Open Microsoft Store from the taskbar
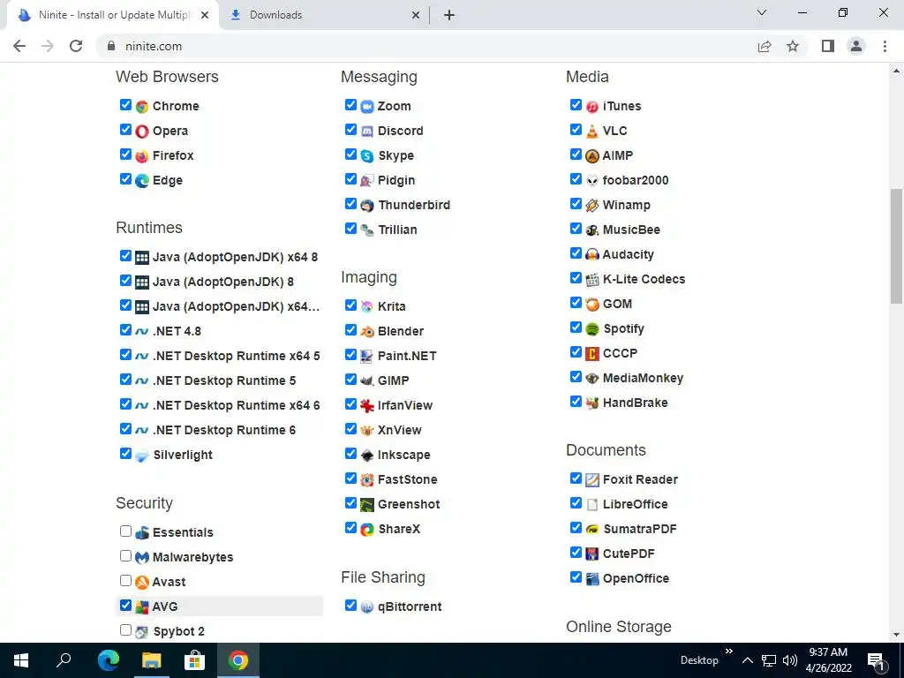This screenshot has width=904, height=678. [x=194, y=660]
